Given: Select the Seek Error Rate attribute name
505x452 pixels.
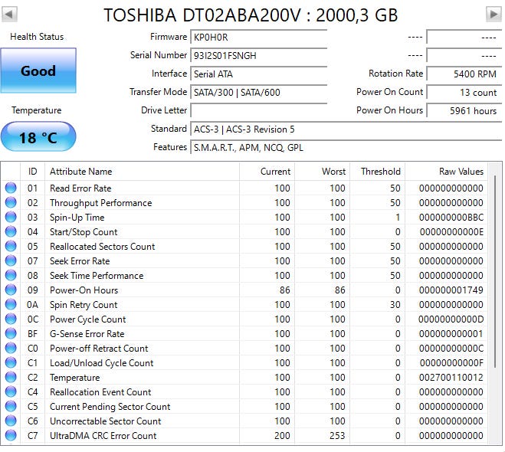Looking at the screenshot, I should [80, 261].
